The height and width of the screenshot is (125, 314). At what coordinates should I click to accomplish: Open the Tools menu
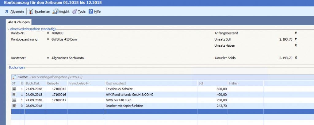click(x=82, y=12)
